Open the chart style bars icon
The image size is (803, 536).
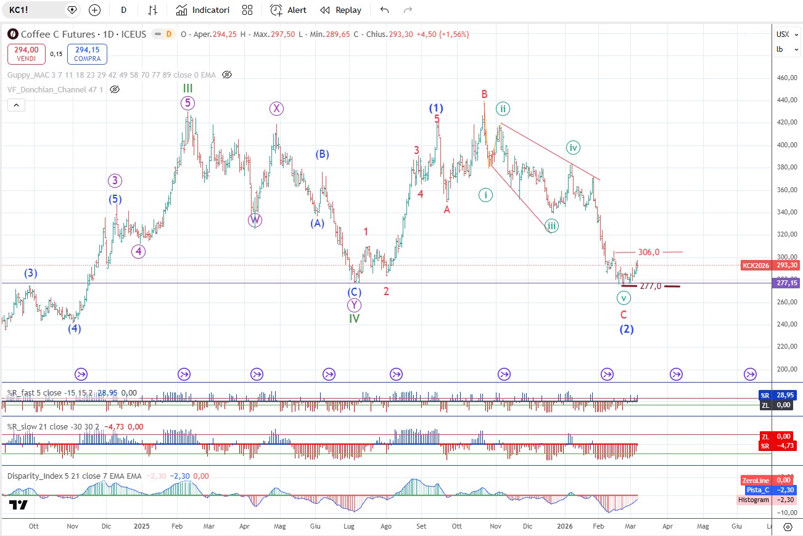point(152,10)
